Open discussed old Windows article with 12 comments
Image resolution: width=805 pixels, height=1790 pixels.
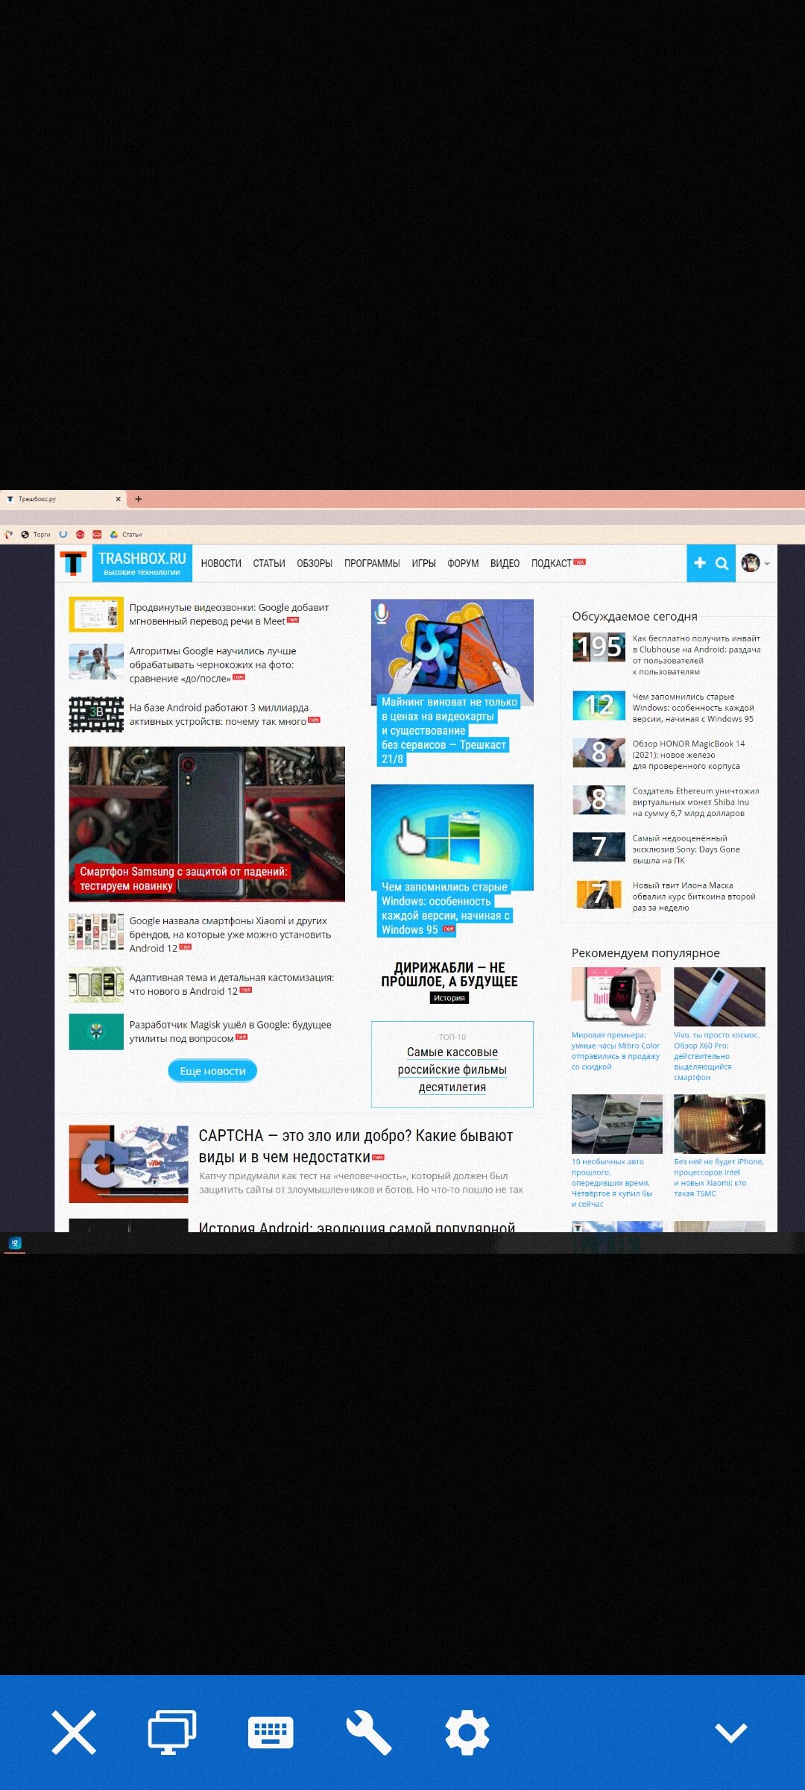(x=664, y=707)
